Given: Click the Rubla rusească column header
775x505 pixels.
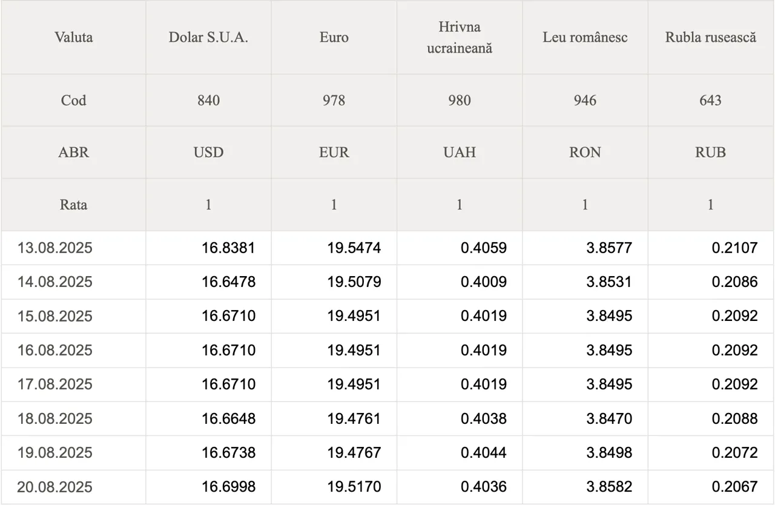Looking at the screenshot, I should (x=711, y=38).
